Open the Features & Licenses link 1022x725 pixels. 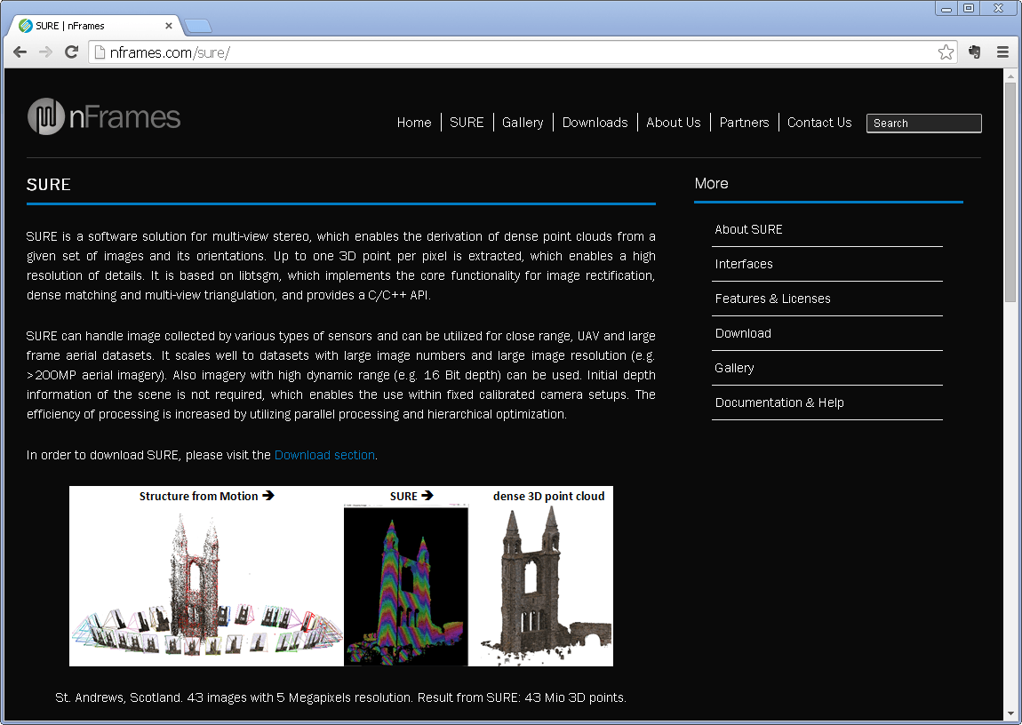[772, 299]
